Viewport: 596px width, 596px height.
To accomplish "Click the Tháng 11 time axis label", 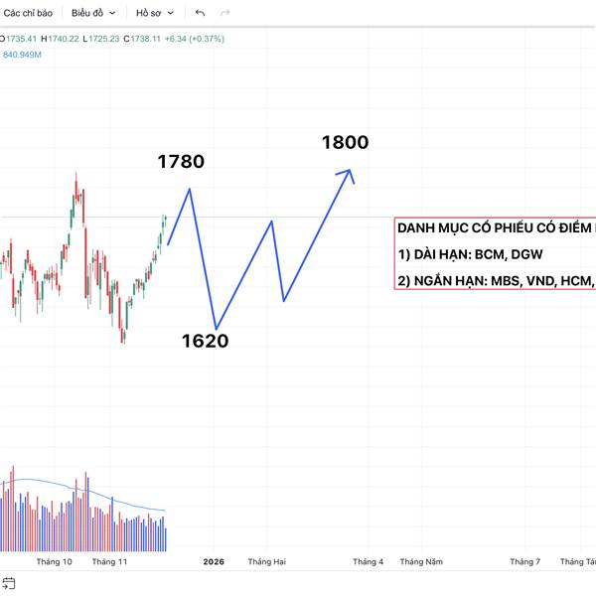I will [109, 561].
